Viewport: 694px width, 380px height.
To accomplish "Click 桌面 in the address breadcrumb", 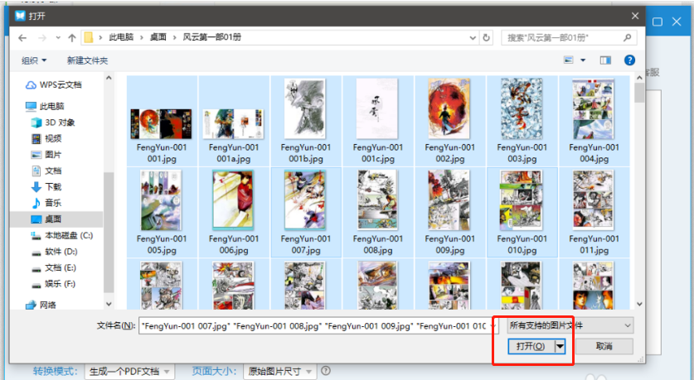I will [x=158, y=37].
